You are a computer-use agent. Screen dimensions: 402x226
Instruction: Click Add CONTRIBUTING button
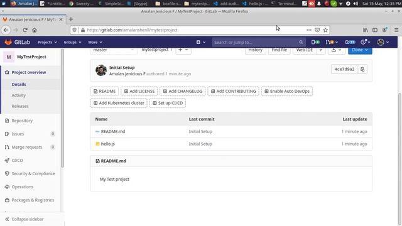point(233,92)
